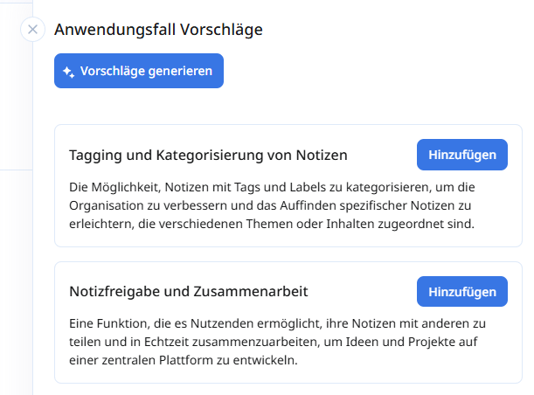Click the sparkle icon on the generate button
This screenshot has height=395, width=534.
(68, 72)
